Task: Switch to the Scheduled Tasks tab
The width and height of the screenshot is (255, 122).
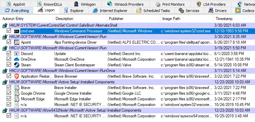Action: [x=153, y=11]
